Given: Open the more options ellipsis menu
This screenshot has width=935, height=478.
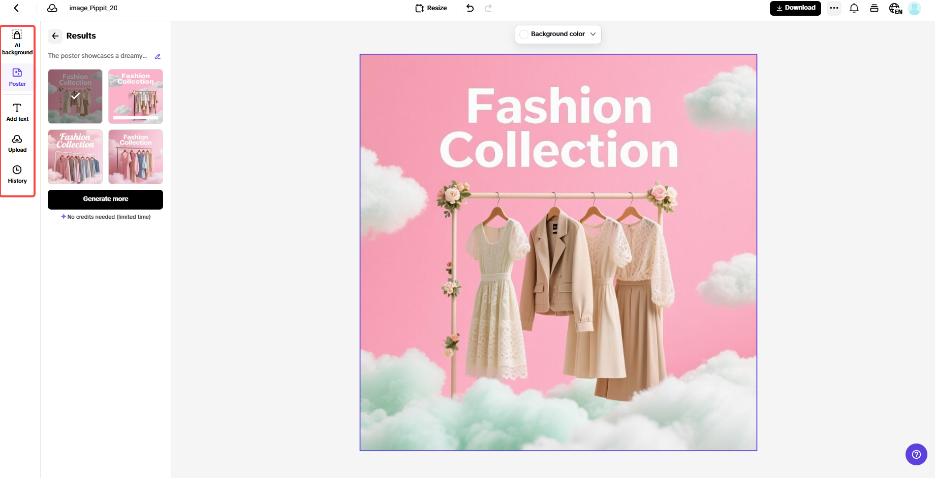Looking at the screenshot, I should (x=834, y=8).
